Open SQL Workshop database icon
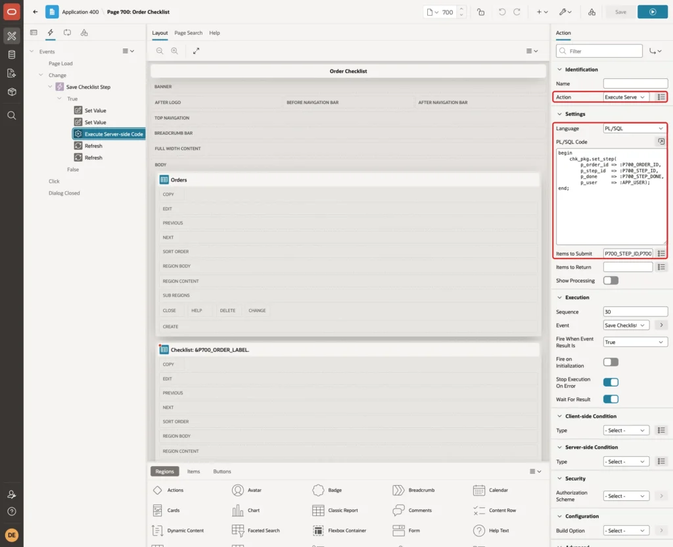Screen dimensions: 673x547 point(12,55)
